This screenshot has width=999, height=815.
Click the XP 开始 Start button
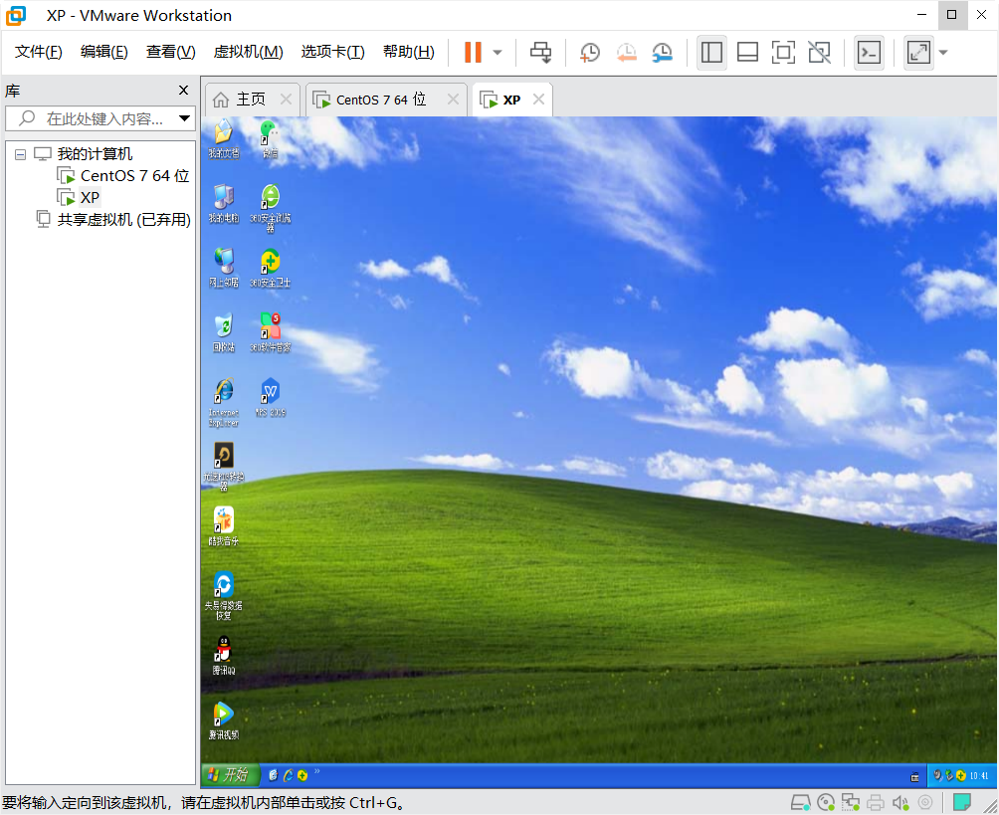pyautogui.click(x=230, y=775)
